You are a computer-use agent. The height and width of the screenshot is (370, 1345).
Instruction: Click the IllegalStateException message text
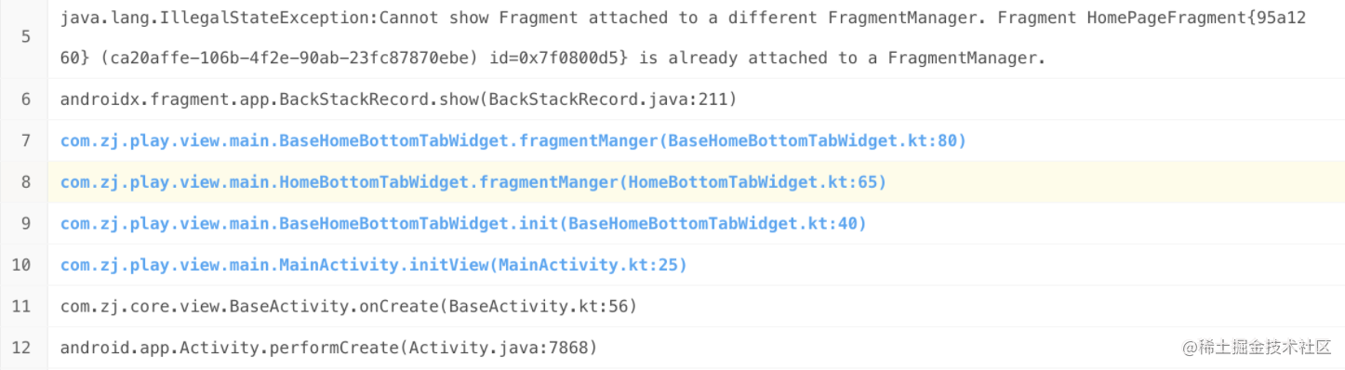click(688, 18)
